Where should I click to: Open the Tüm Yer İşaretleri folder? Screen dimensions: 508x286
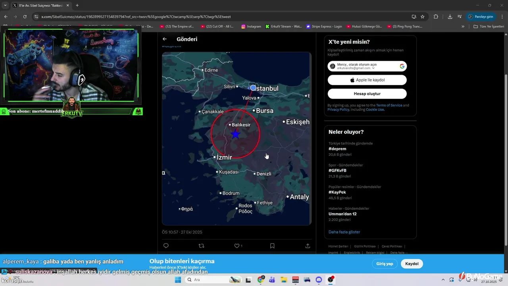pyautogui.click(x=489, y=27)
